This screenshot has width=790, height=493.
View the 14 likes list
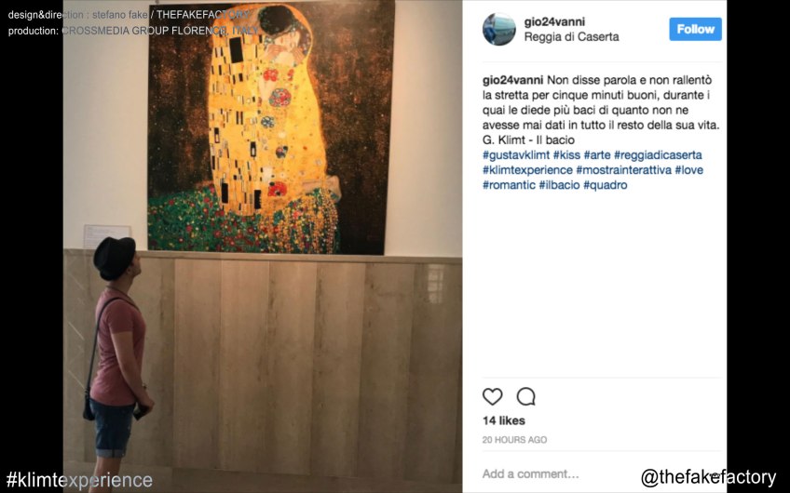(504, 420)
